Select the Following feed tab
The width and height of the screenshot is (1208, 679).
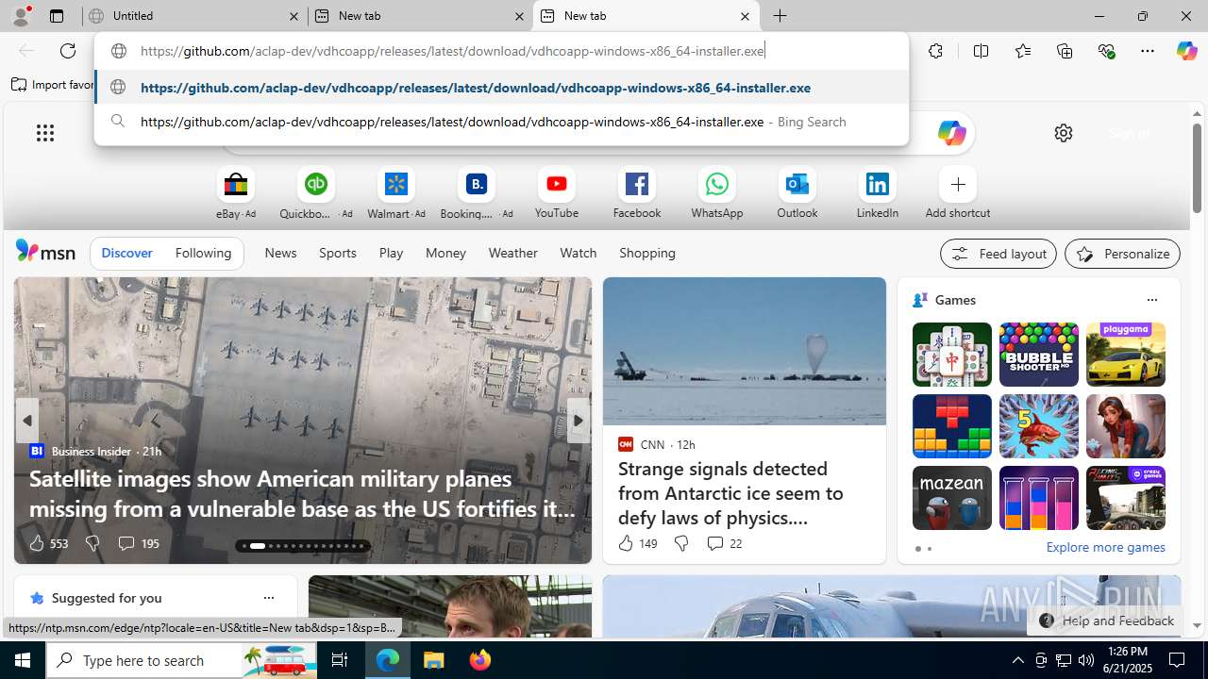click(x=203, y=253)
